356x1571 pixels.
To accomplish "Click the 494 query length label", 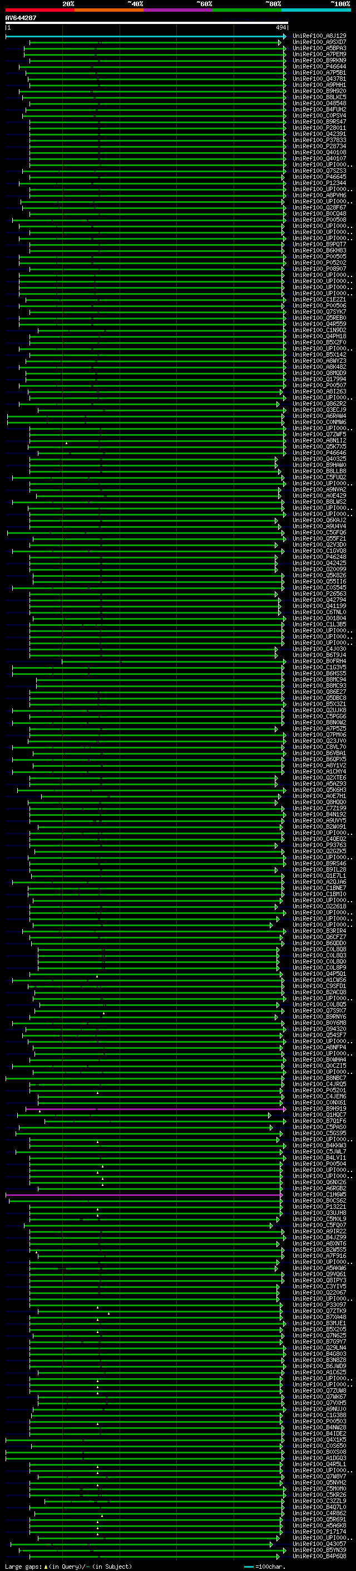I will point(280,28).
